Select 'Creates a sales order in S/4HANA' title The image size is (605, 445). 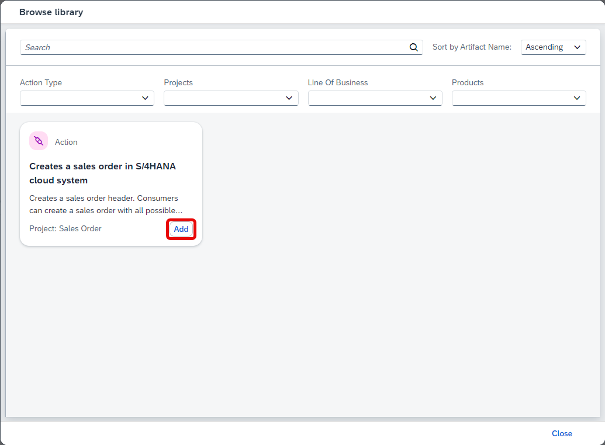(x=103, y=173)
